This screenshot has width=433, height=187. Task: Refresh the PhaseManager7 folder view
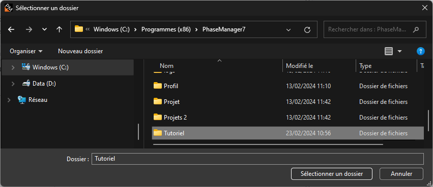(307, 30)
